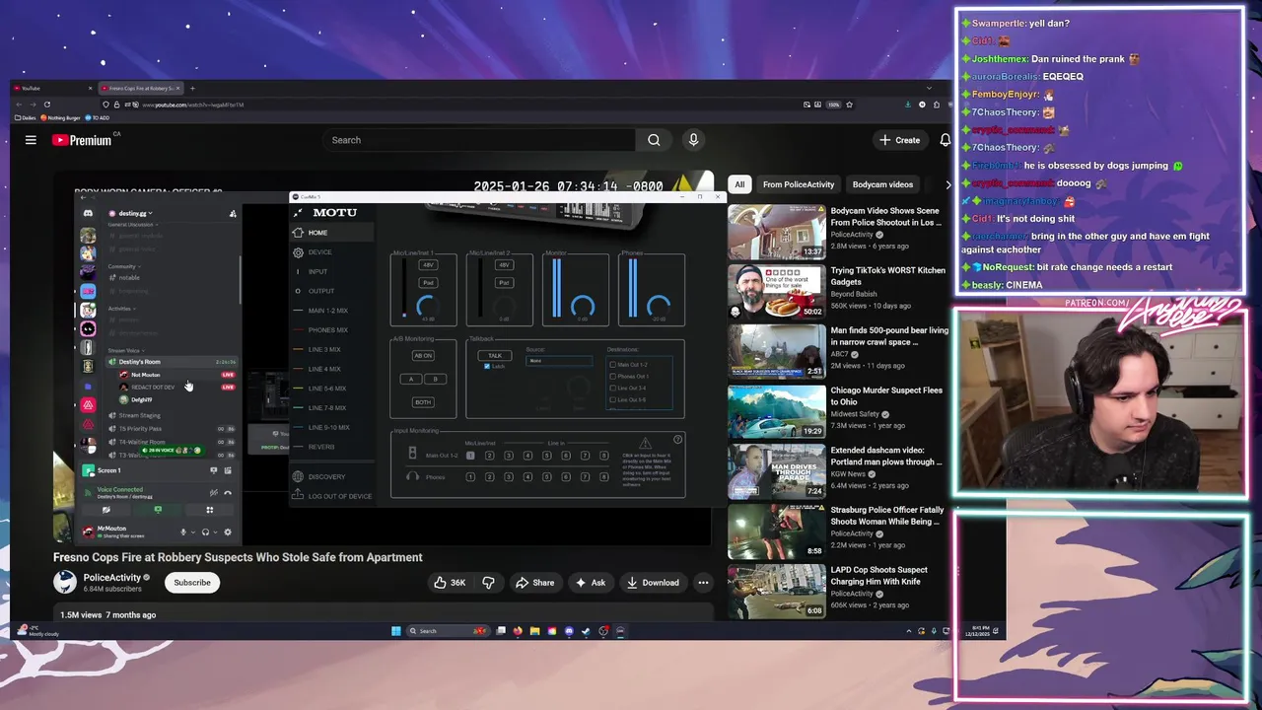Click Log Out of Device in MOTU
The width and height of the screenshot is (1262, 710).
point(331,496)
